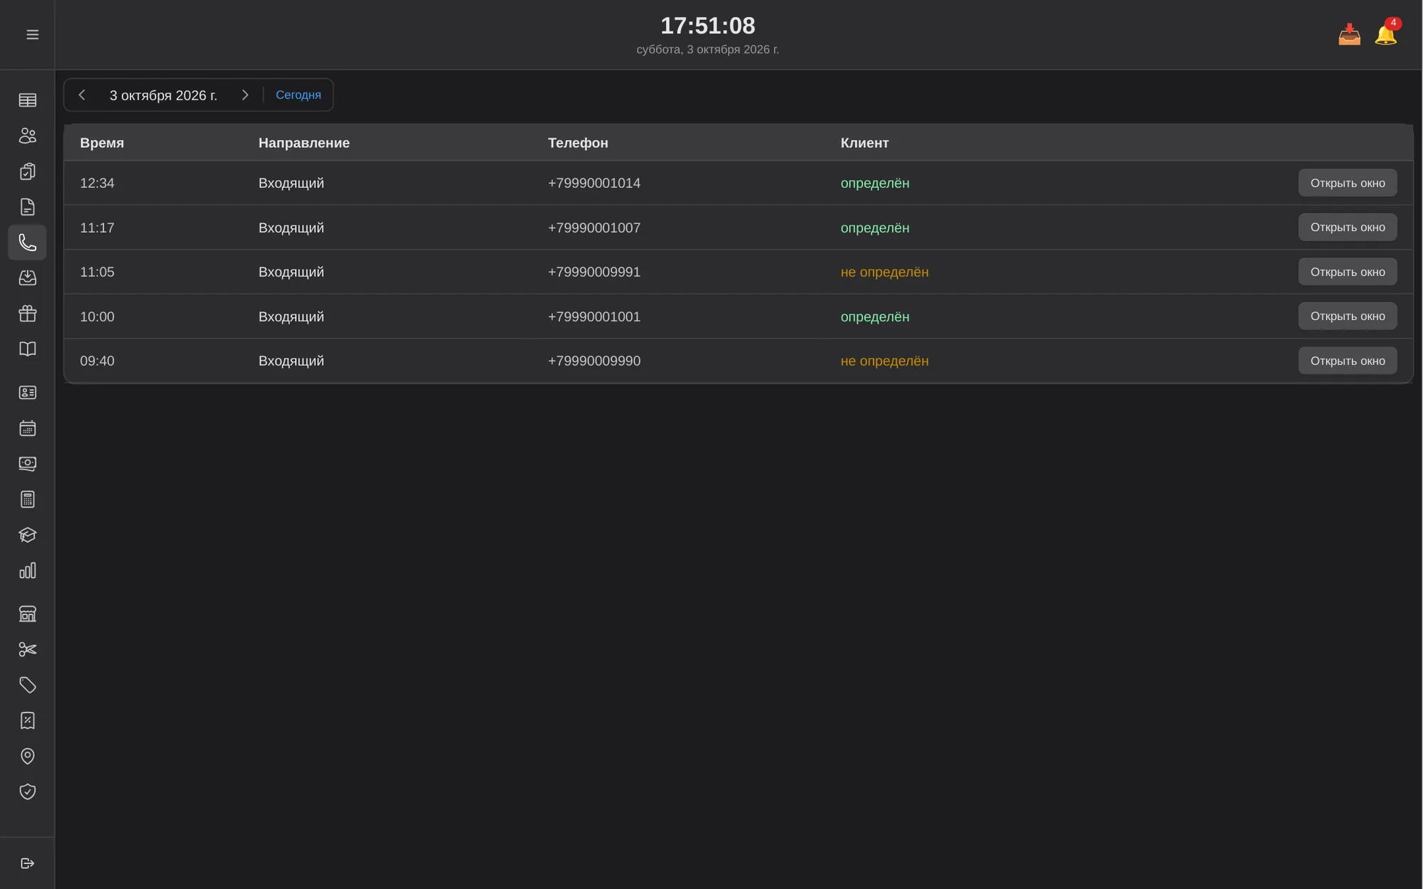Viewport: 1423px width, 889px height.
Task: Open window for the 09:40 call
Action: coord(1348,361)
